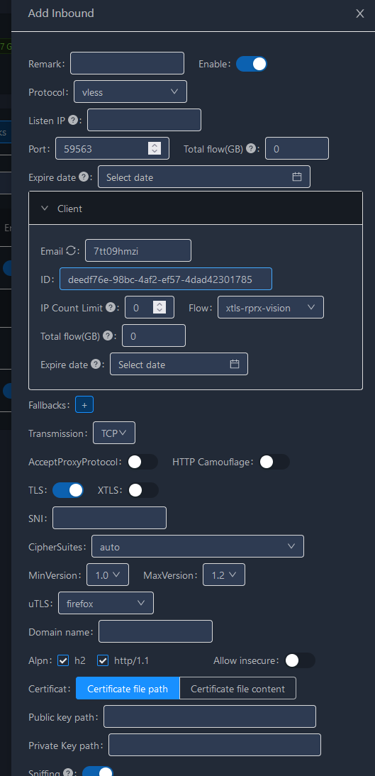Increase the Port number using stepper
Screen dimensions: 375x776
155,145
